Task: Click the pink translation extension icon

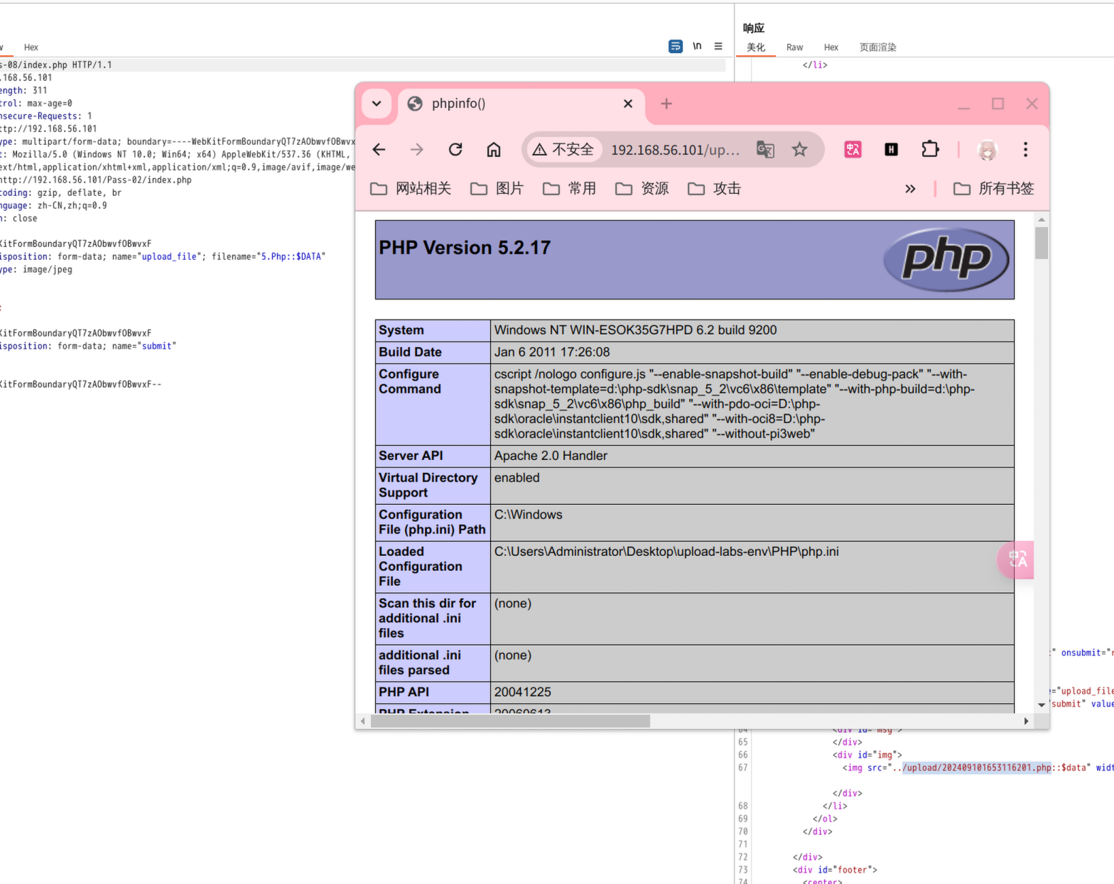Action: [x=853, y=150]
